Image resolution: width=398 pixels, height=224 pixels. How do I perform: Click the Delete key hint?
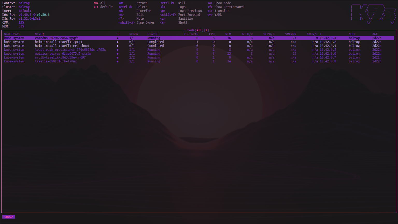tap(133, 7)
